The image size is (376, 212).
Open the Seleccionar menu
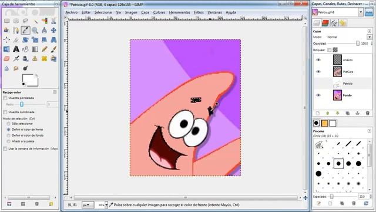coord(103,12)
